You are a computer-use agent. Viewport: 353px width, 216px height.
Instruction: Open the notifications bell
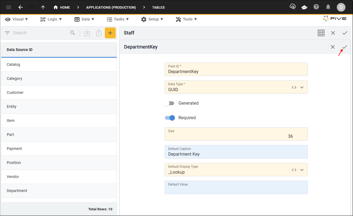point(328,7)
